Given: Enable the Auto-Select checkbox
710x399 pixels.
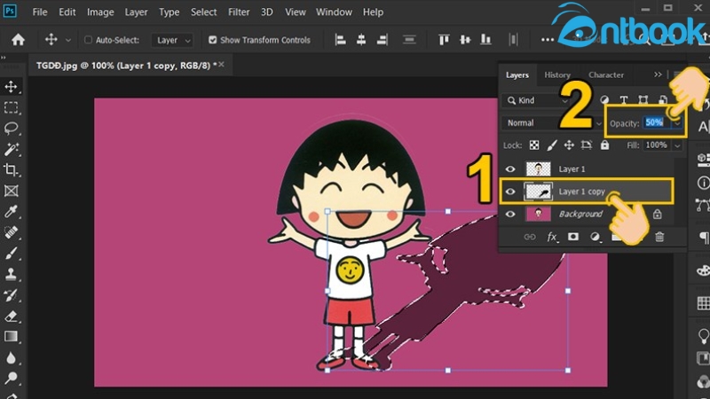Looking at the screenshot, I should (x=88, y=40).
